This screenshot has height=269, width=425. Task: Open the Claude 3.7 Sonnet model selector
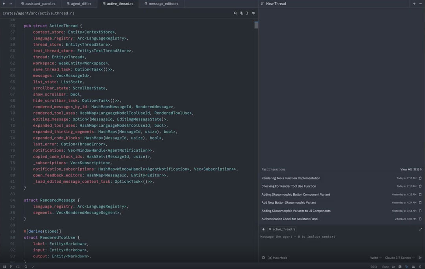(x=399, y=258)
